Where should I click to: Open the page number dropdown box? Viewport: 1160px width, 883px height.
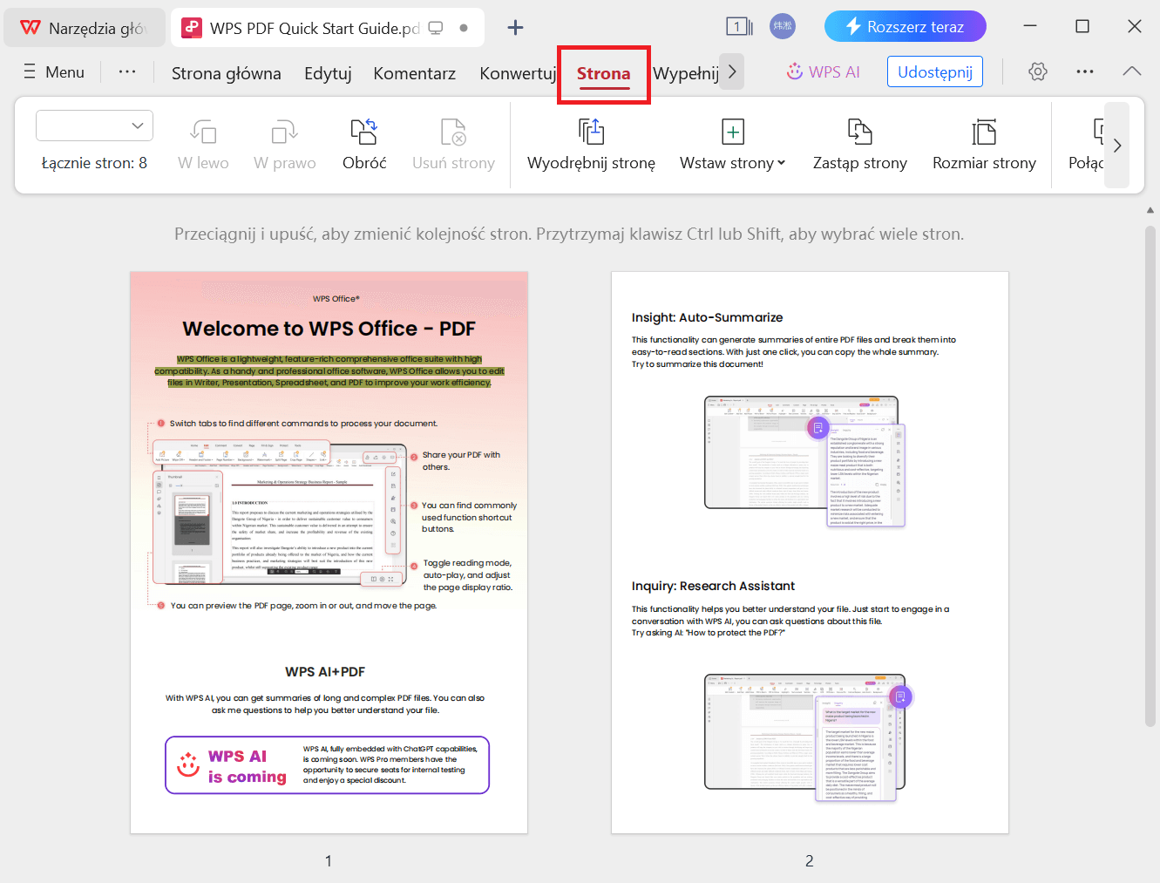[x=94, y=126]
